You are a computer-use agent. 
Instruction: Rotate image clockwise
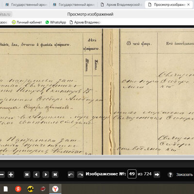80,175
